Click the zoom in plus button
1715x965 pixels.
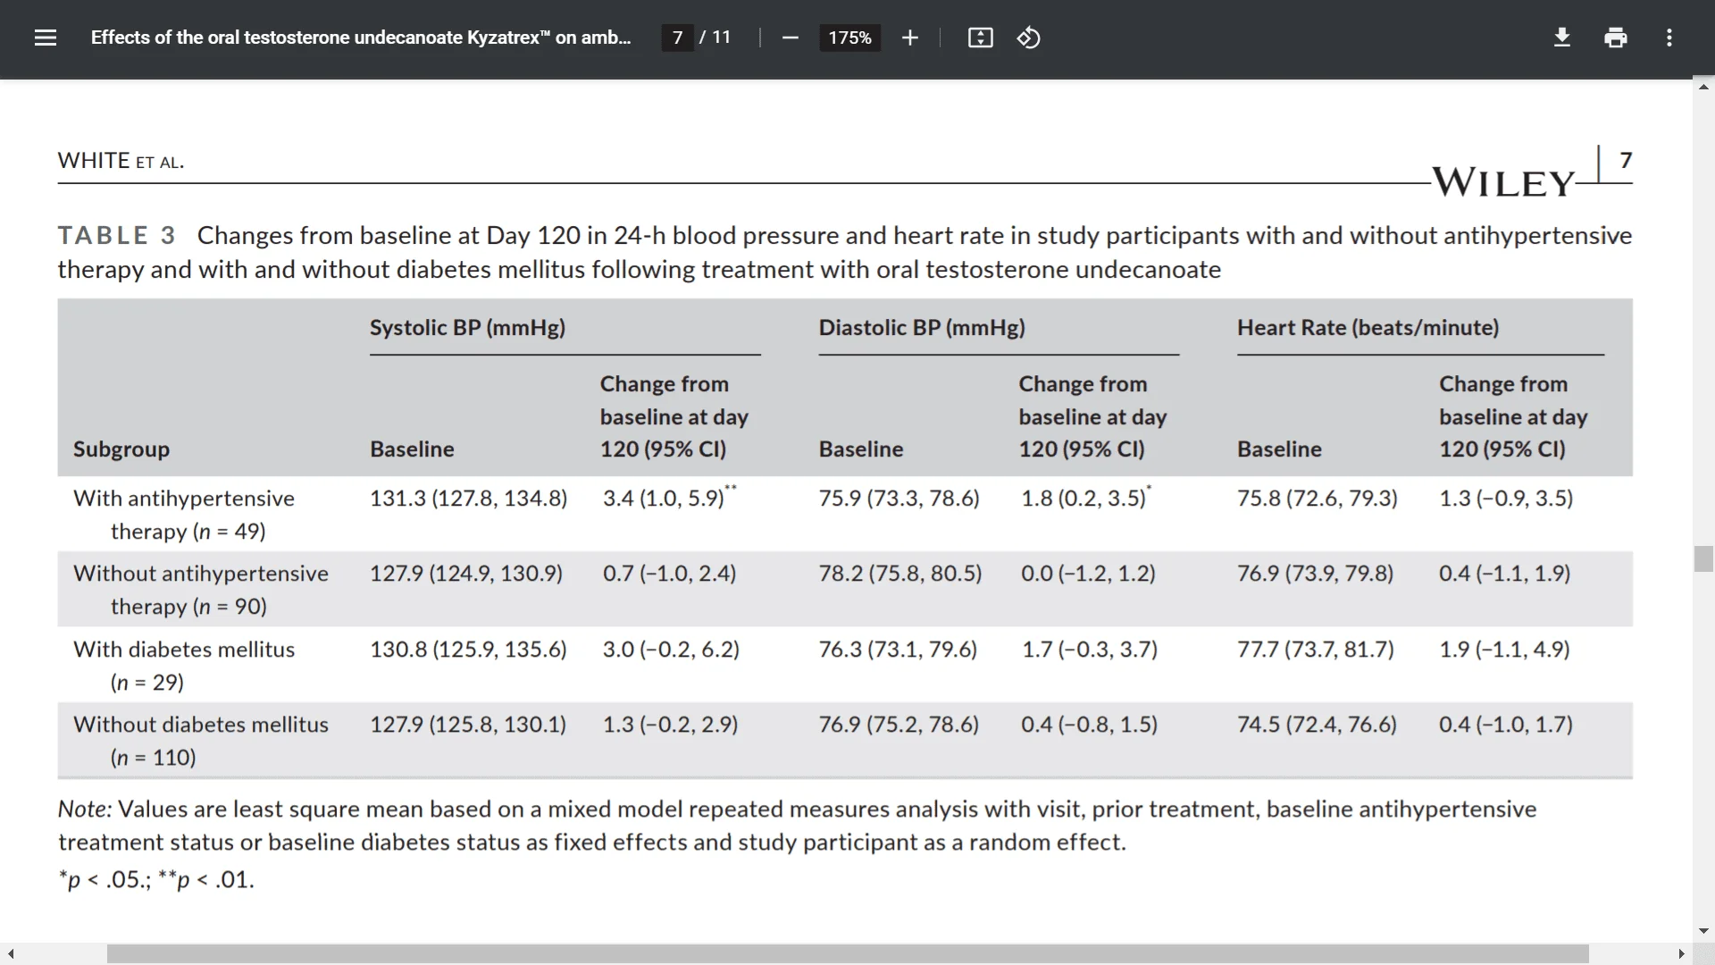909,38
